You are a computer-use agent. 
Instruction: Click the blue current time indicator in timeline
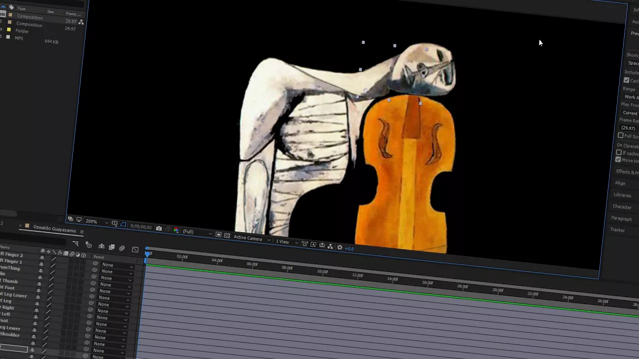click(148, 253)
